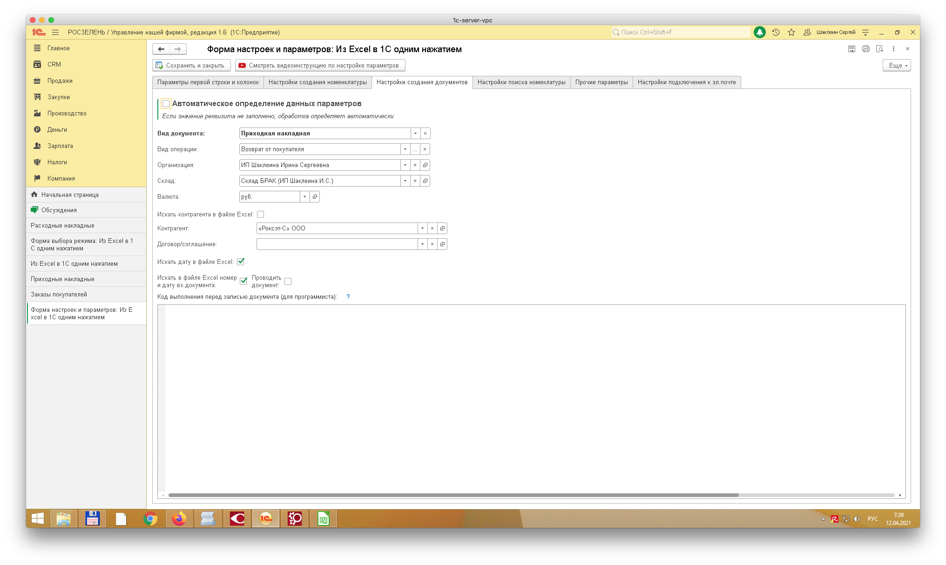This screenshot has width=946, height=565.
Task: Open the user settings menu icon next to Шаклеин Сергей
Action: (x=865, y=32)
